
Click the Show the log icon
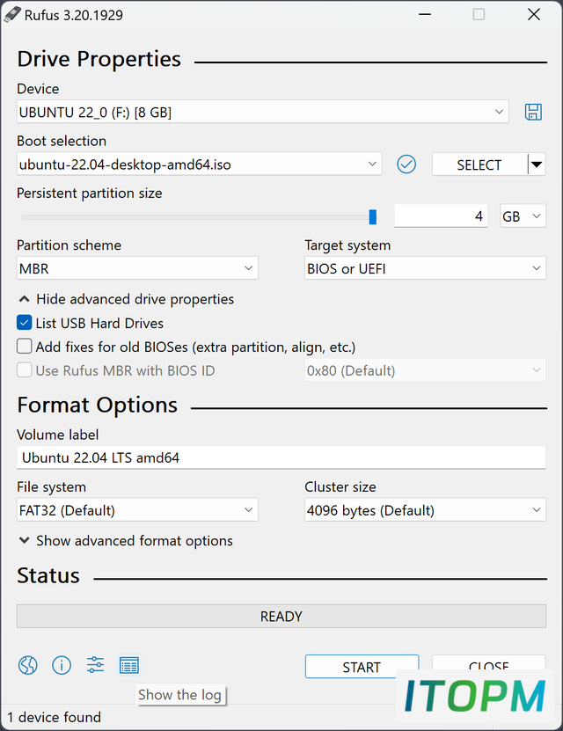click(x=129, y=665)
